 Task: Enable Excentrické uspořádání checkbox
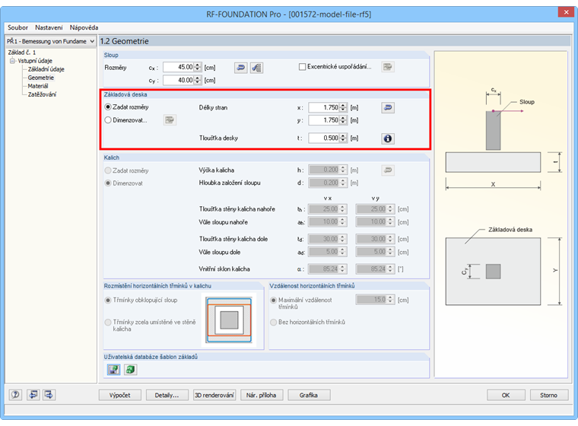(x=302, y=67)
